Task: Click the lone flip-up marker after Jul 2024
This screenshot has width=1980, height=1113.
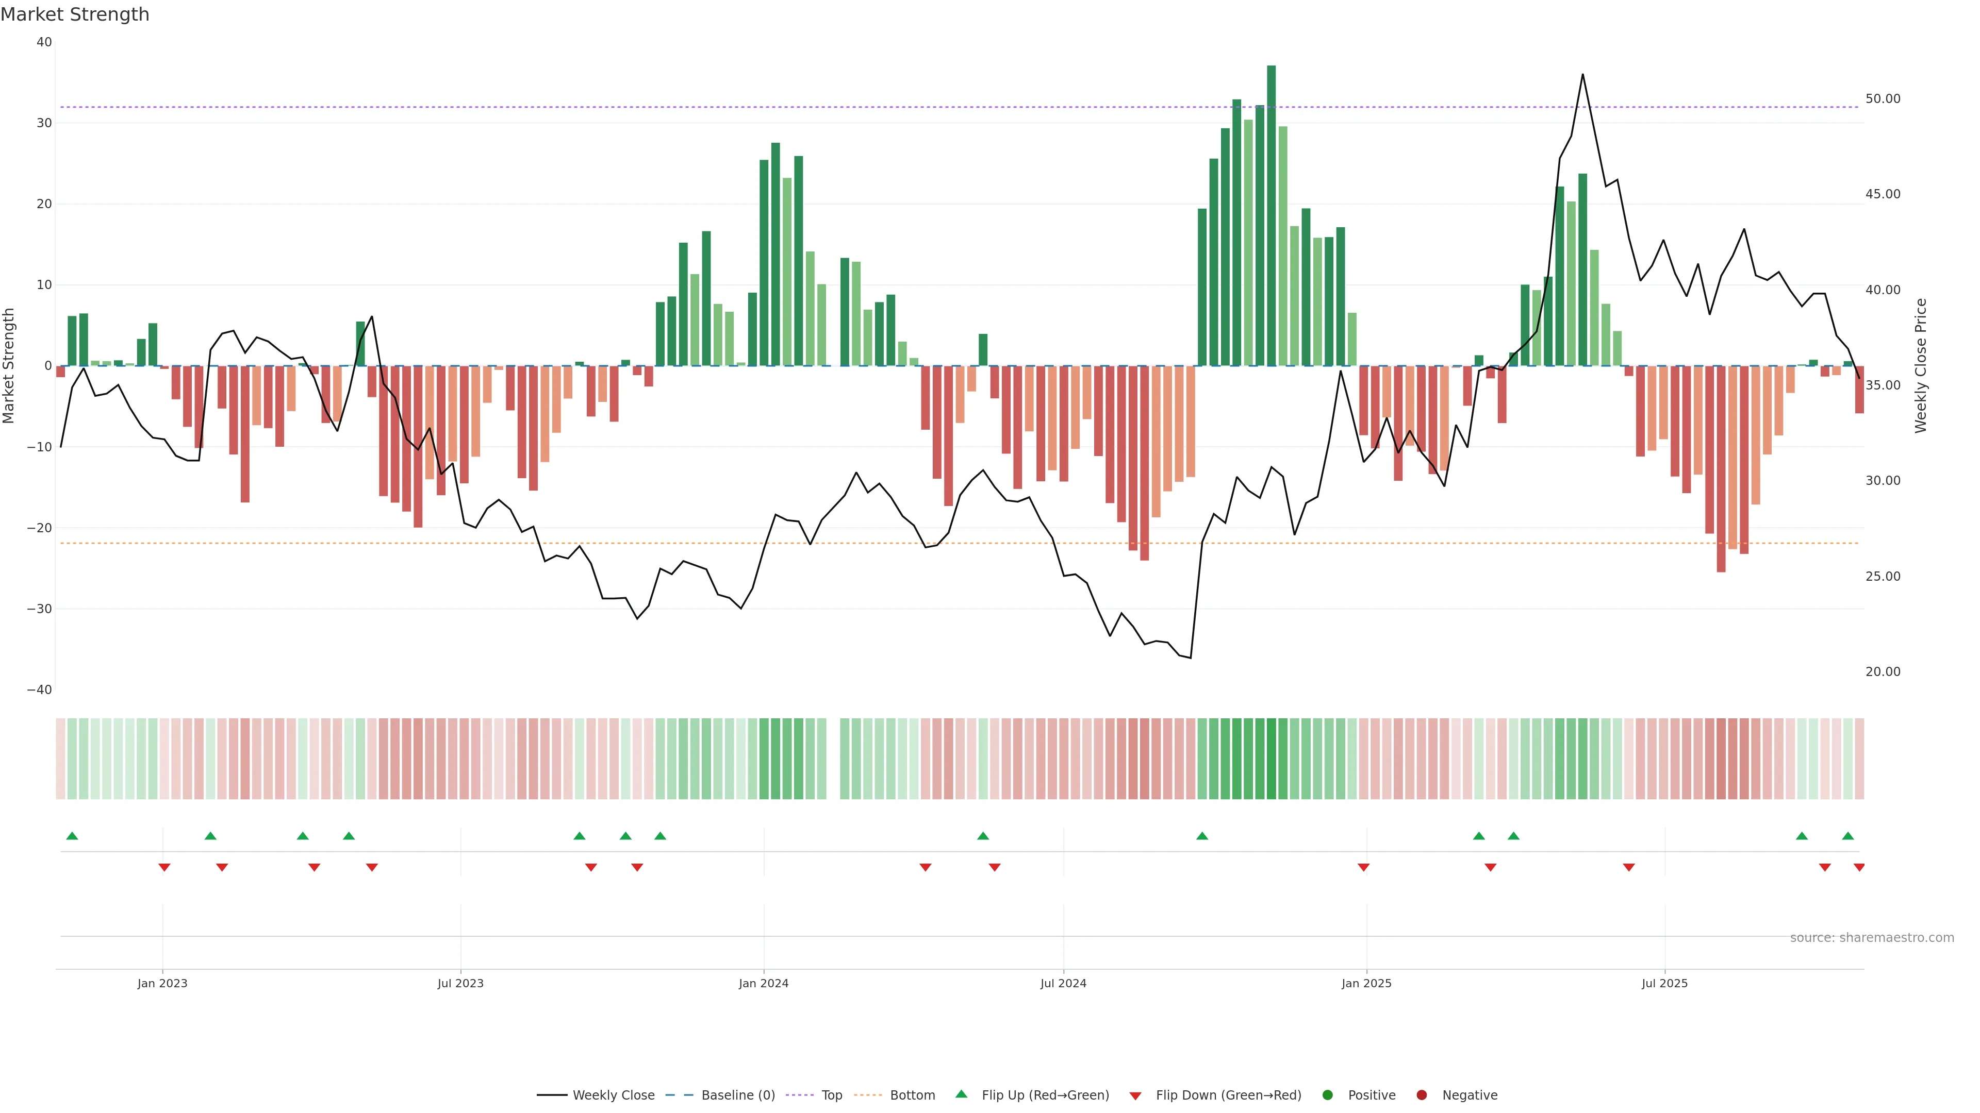Action: 1202,836
